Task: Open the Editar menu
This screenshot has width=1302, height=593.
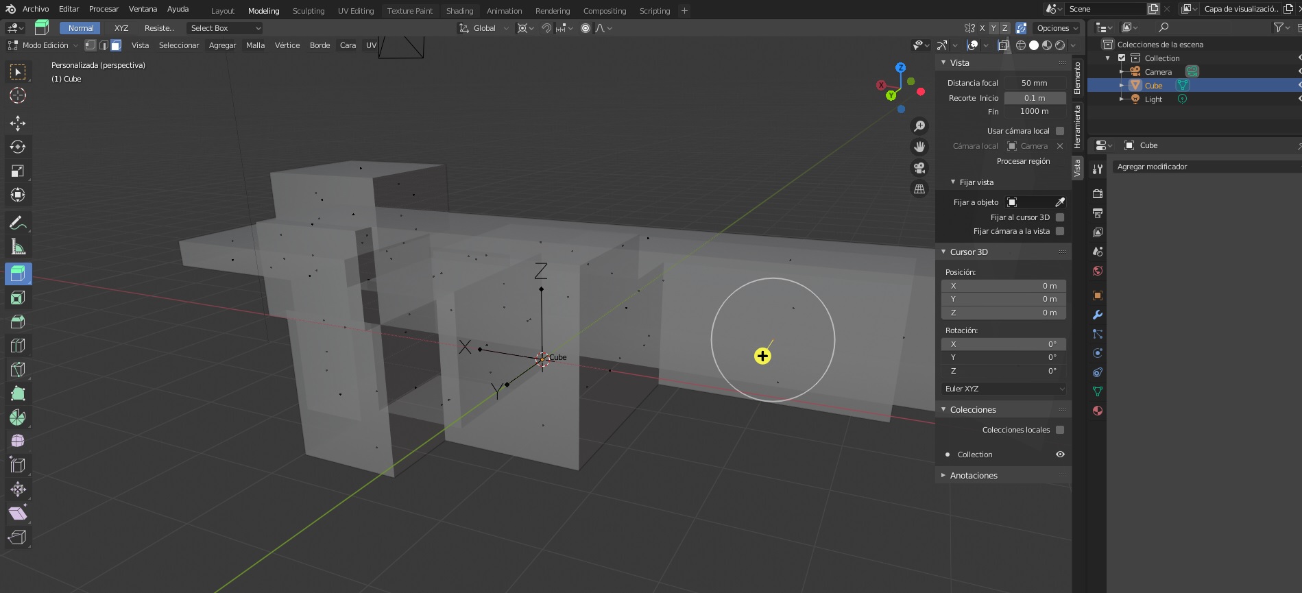Action: [x=69, y=9]
